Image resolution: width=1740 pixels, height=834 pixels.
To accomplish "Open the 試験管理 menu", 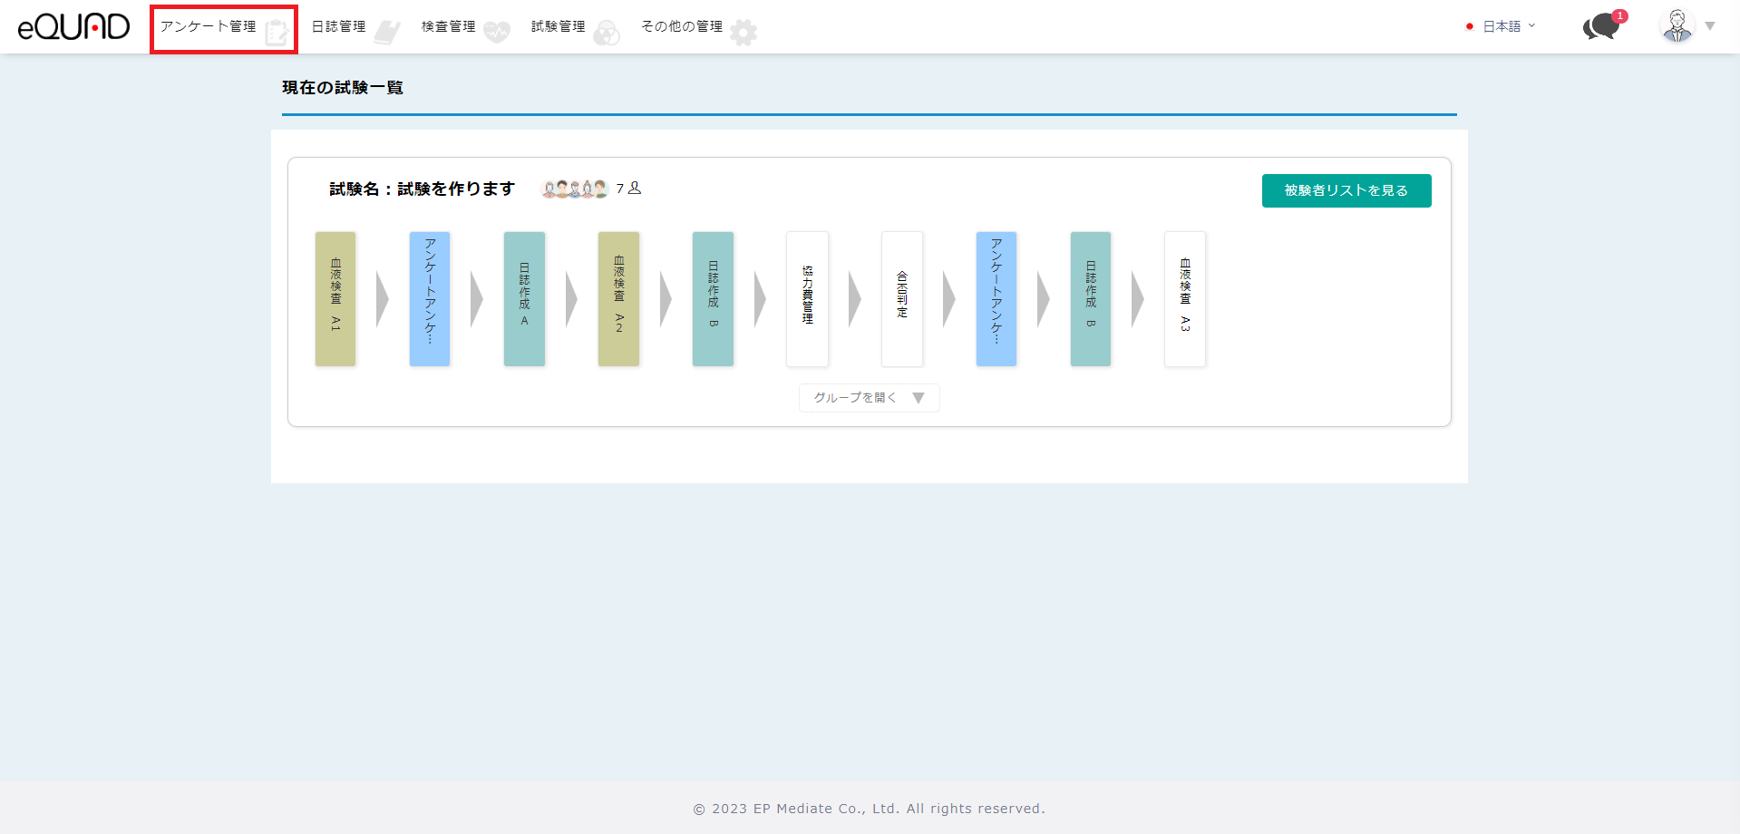I will coord(558,27).
